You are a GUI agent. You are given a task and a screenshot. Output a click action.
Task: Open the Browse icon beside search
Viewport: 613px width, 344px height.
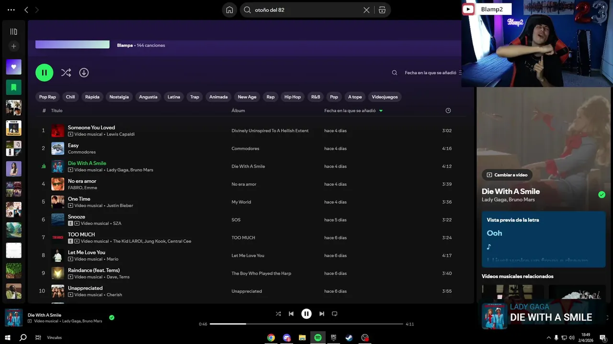(x=382, y=10)
